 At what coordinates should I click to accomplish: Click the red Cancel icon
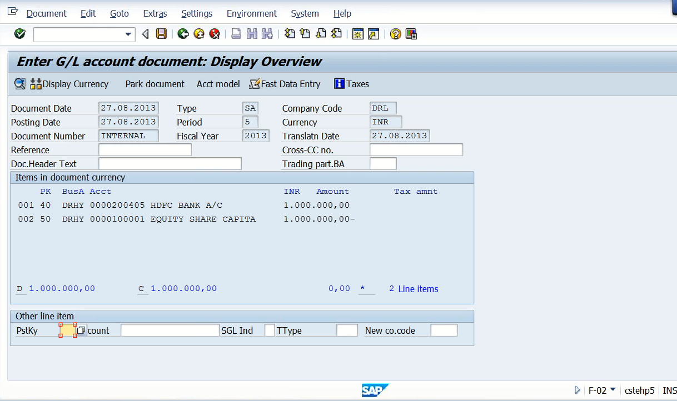pyautogui.click(x=215, y=34)
